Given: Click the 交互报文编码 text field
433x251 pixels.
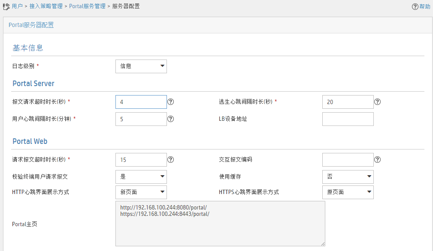Looking at the screenshot, I should (x=348, y=160).
